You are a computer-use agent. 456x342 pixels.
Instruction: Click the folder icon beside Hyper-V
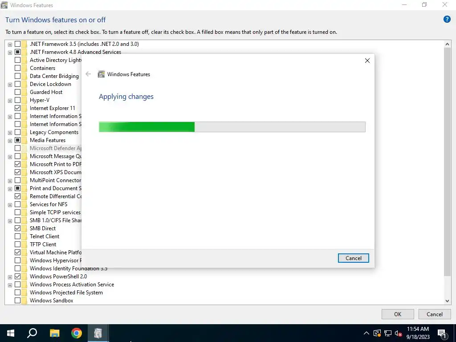pyautogui.click(x=24, y=100)
